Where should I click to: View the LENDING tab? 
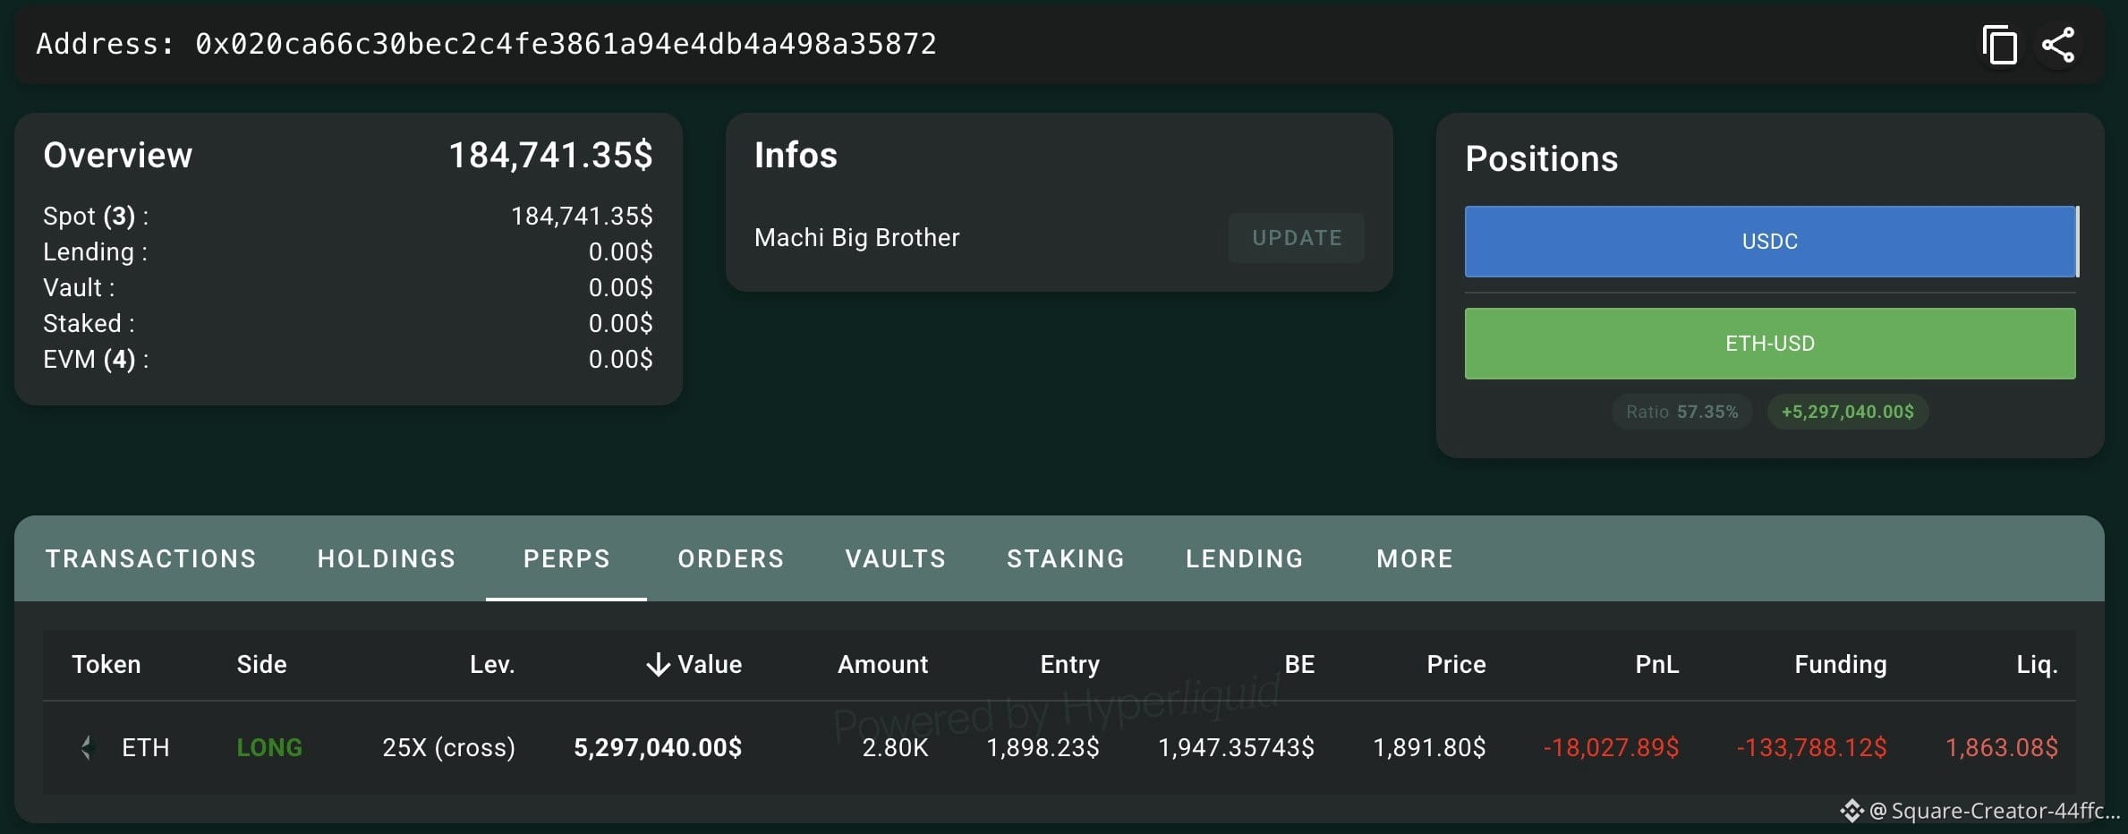pyautogui.click(x=1245, y=558)
